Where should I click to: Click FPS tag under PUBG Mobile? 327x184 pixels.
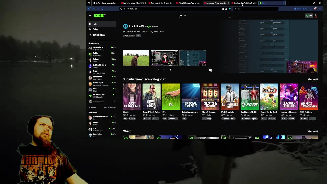pos(233,119)
